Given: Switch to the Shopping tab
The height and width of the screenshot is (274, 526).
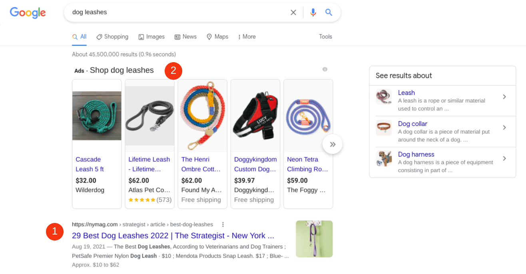Looking at the screenshot, I should pyautogui.click(x=112, y=37).
